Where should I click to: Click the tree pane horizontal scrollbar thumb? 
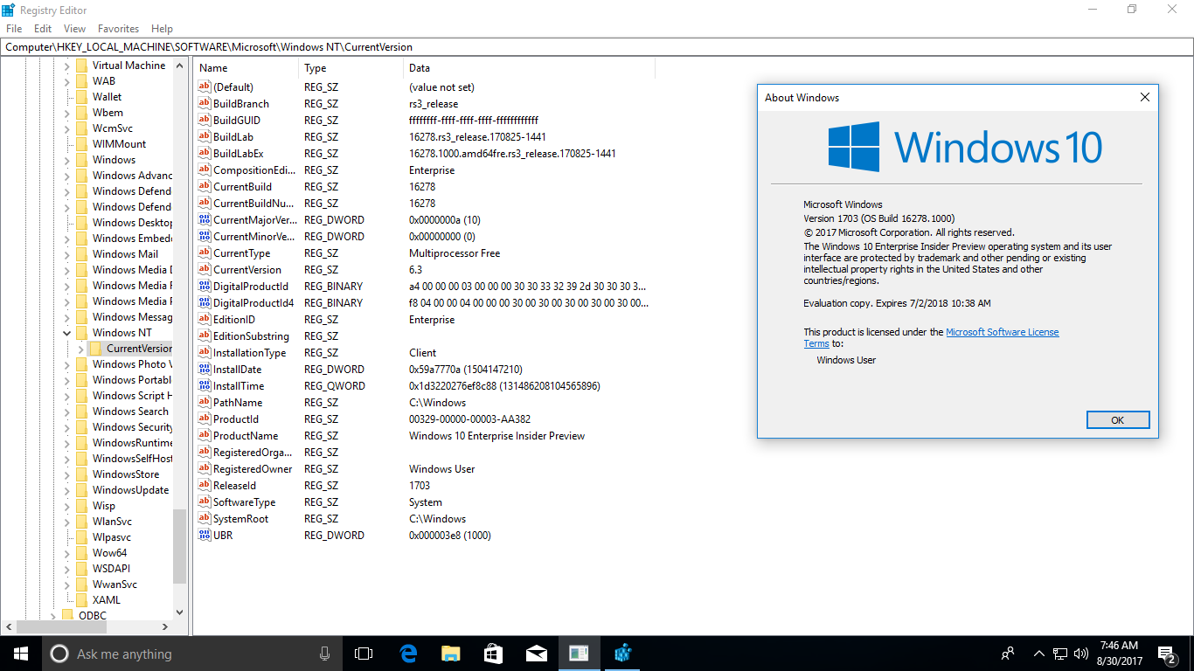point(62,626)
